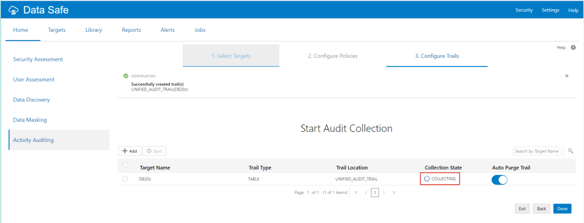The width and height of the screenshot is (584, 223).
Task: Toggle Auto Purge Trail switch for DB20c
Action: [500, 179]
